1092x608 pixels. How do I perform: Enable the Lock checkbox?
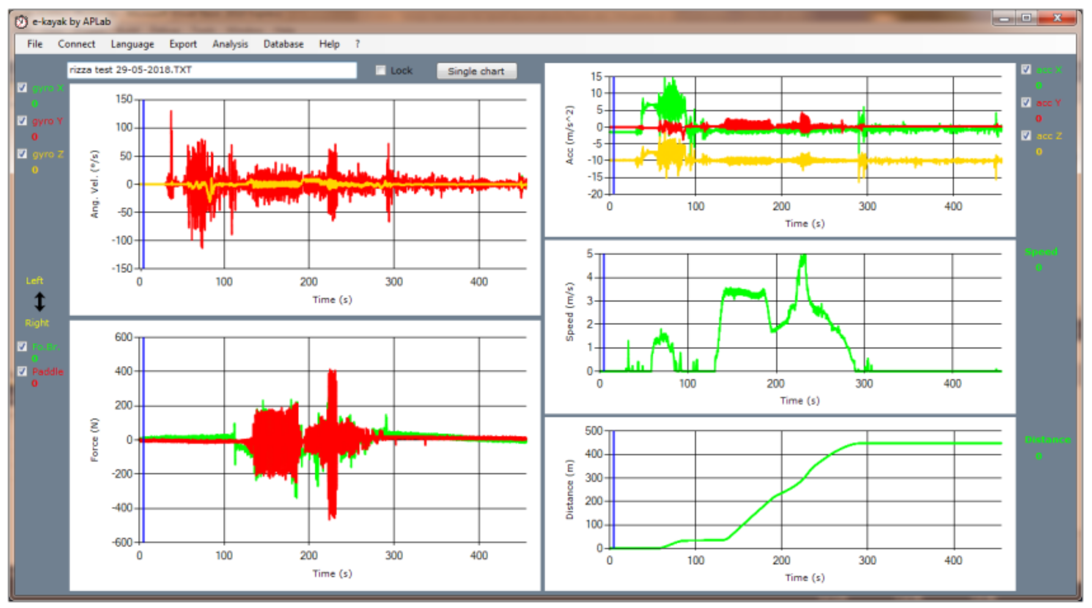pos(381,70)
